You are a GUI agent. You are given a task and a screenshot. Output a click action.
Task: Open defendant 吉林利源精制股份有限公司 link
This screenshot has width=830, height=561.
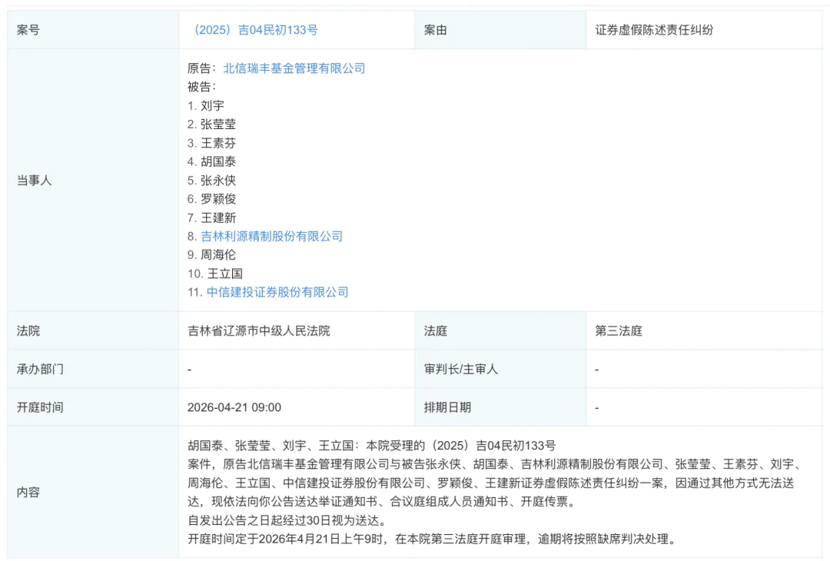click(x=271, y=236)
